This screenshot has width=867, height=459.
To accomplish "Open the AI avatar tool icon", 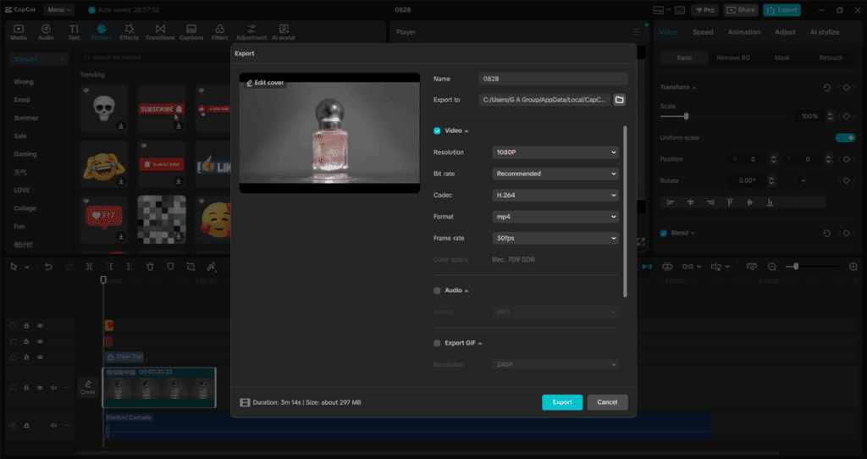I will (x=283, y=30).
